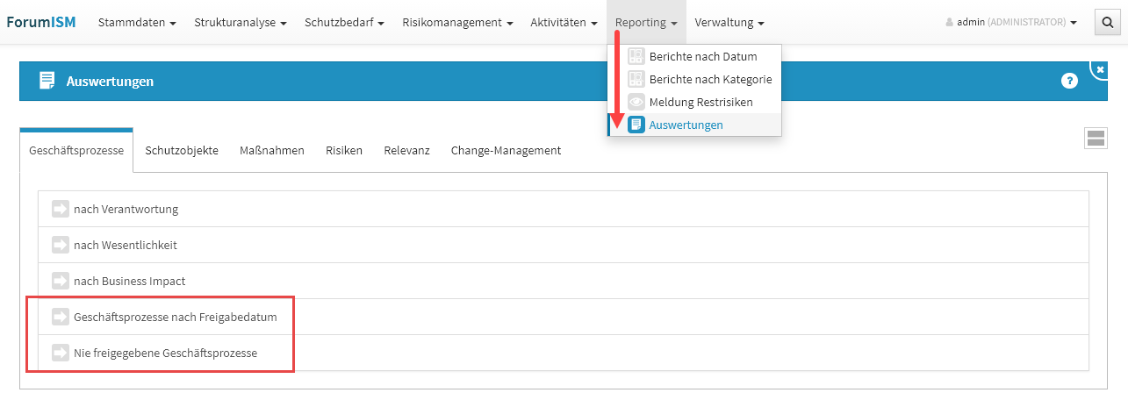This screenshot has height=400, width=1128.
Task: Click the Auswertungen document icon in menu
Action: click(636, 125)
